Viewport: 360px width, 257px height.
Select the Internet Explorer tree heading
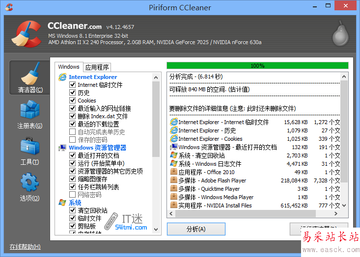pyautogui.click(x=93, y=77)
